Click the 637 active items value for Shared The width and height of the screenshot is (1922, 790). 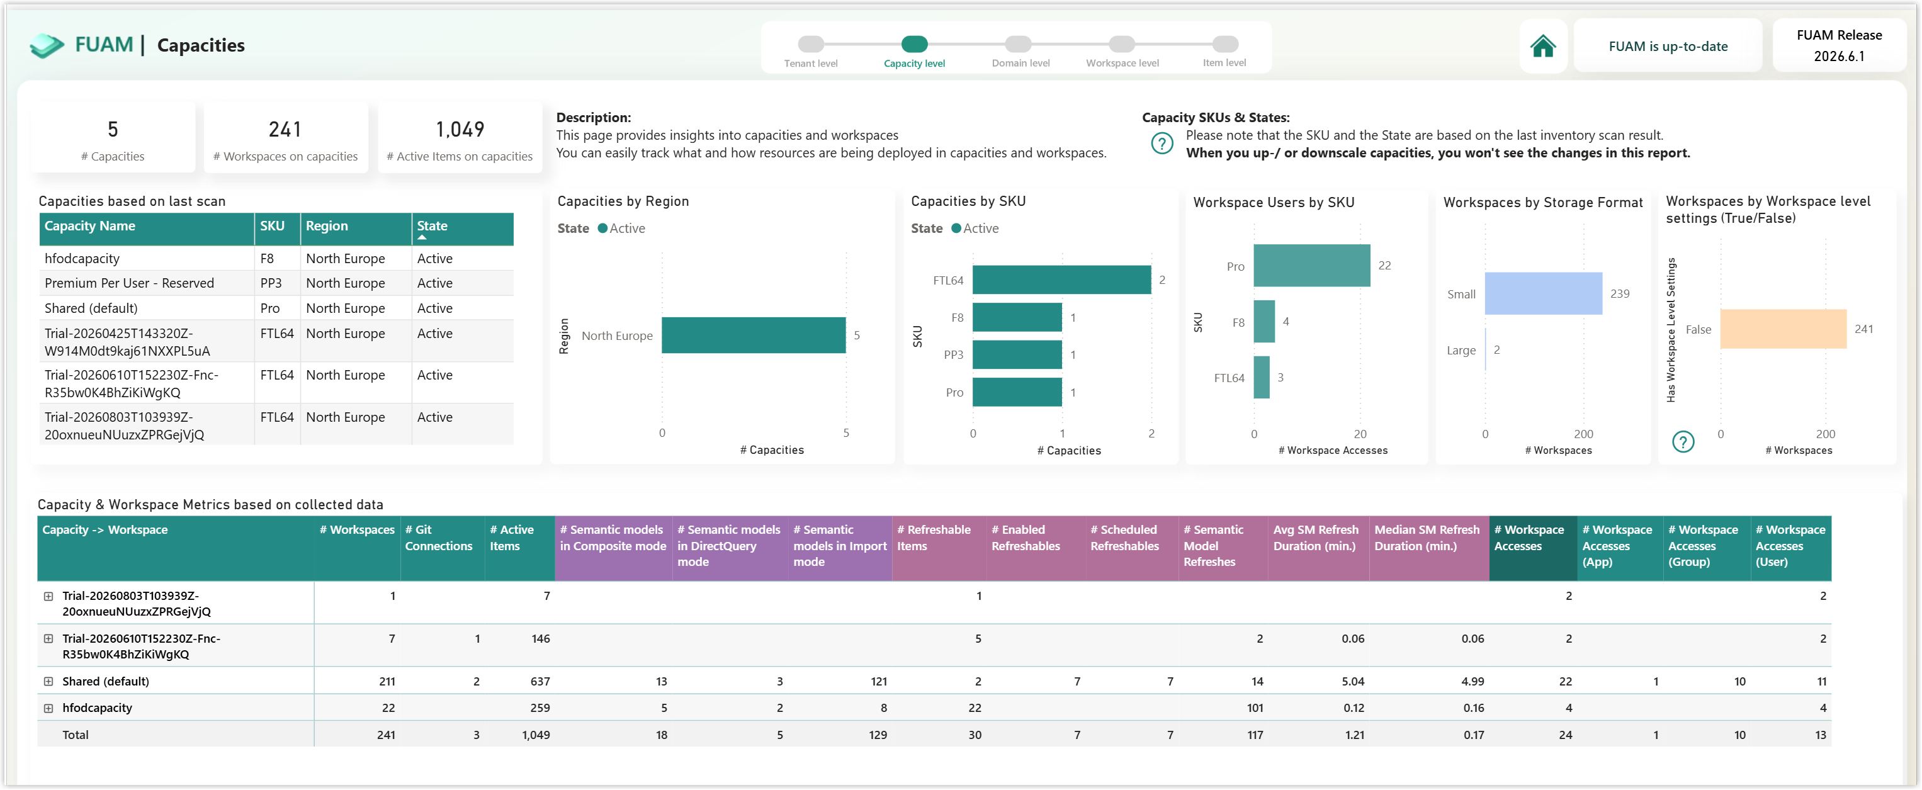point(540,681)
